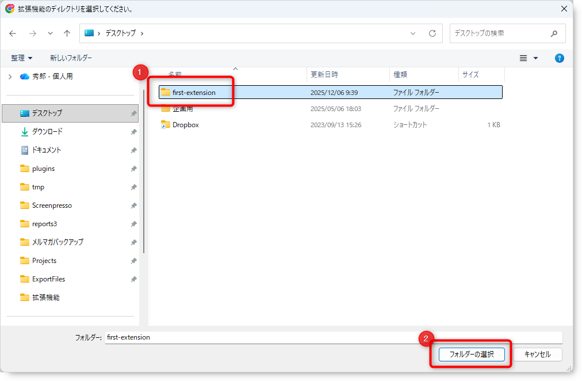Select the Dropbox shortcut item
This screenshot has height=381, width=582.
185,125
